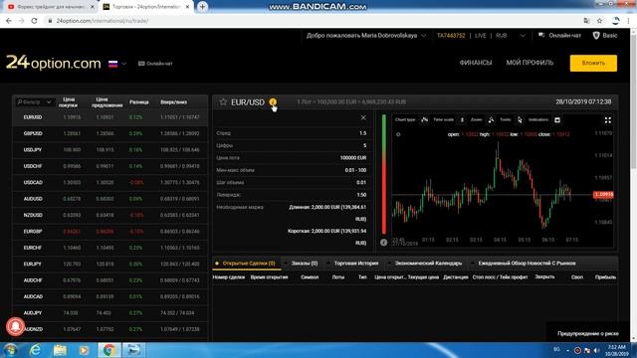This screenshot has width=637, height=358.
Task: Close the EUR/USD details panel
Action: pyautogui.click(x=363, y=117)
